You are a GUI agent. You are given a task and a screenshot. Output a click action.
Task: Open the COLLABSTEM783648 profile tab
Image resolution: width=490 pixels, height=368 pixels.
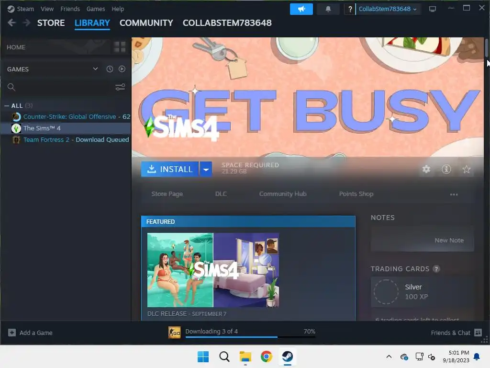227,23
